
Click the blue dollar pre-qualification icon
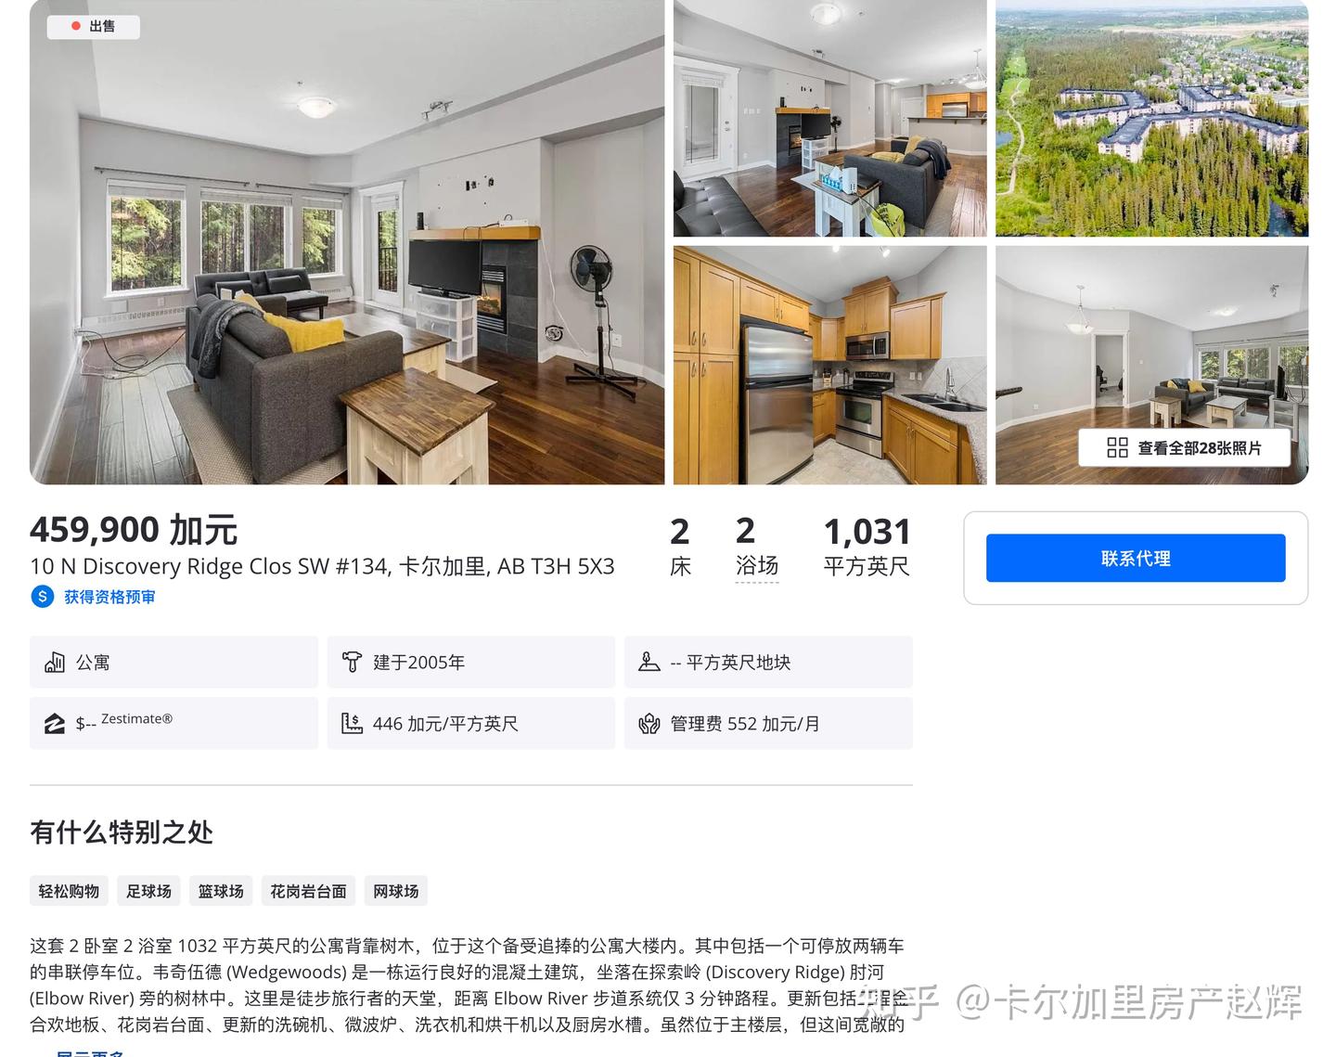point(42,597)
